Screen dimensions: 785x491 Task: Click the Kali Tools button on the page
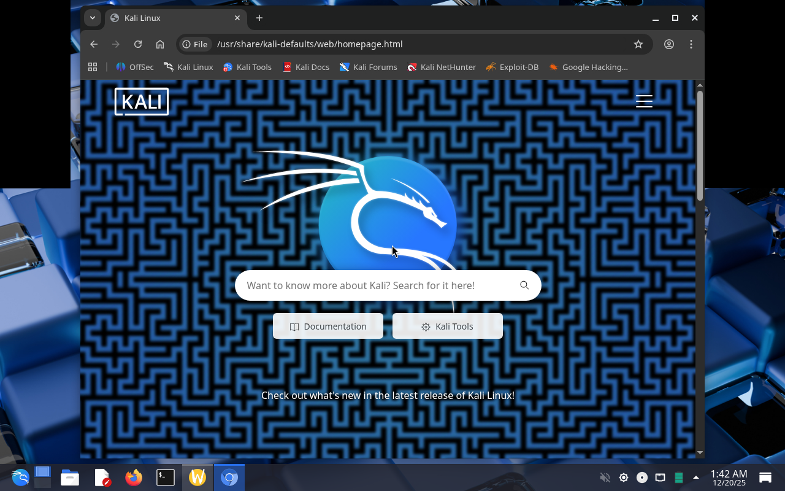tap(448, 327)
